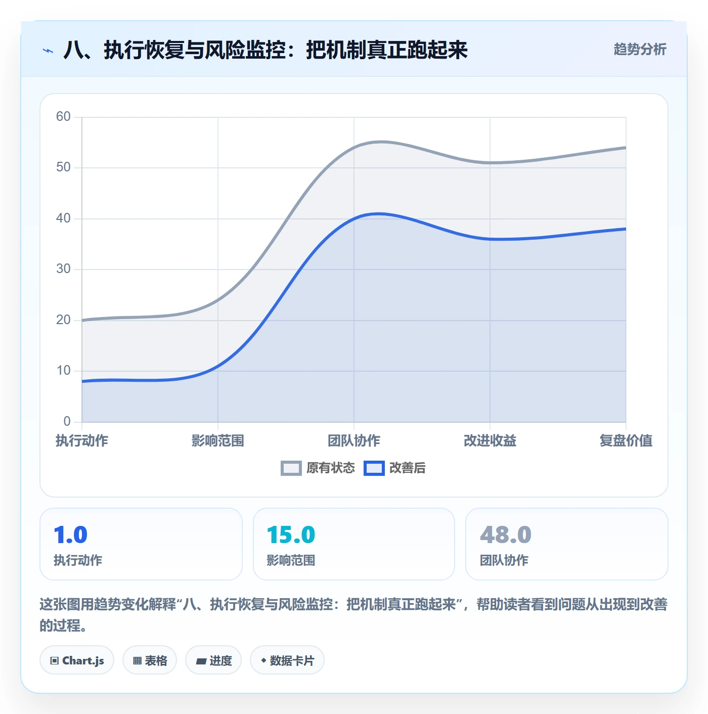Click the 20 y-axis tick label

pyautogui.click(x=63, y=320)
